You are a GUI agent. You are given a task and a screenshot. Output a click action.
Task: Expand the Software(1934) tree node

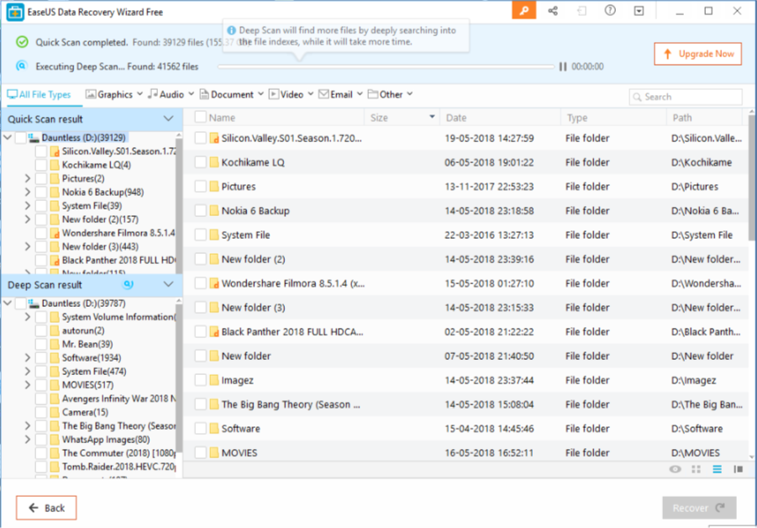tap(28, 358)
